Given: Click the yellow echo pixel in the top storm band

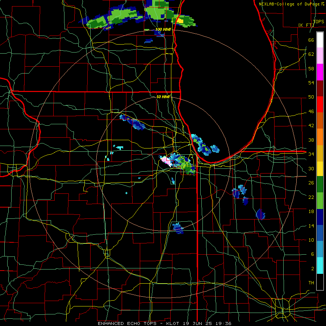Looking at the screenshot, I should click(180, 21).
